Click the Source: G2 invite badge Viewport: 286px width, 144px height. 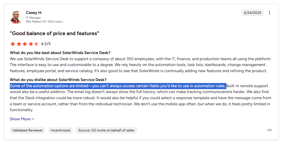click(106, 130)
